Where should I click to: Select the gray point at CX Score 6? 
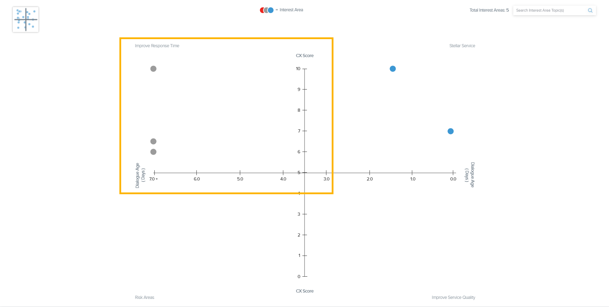(x=153, y=152)
